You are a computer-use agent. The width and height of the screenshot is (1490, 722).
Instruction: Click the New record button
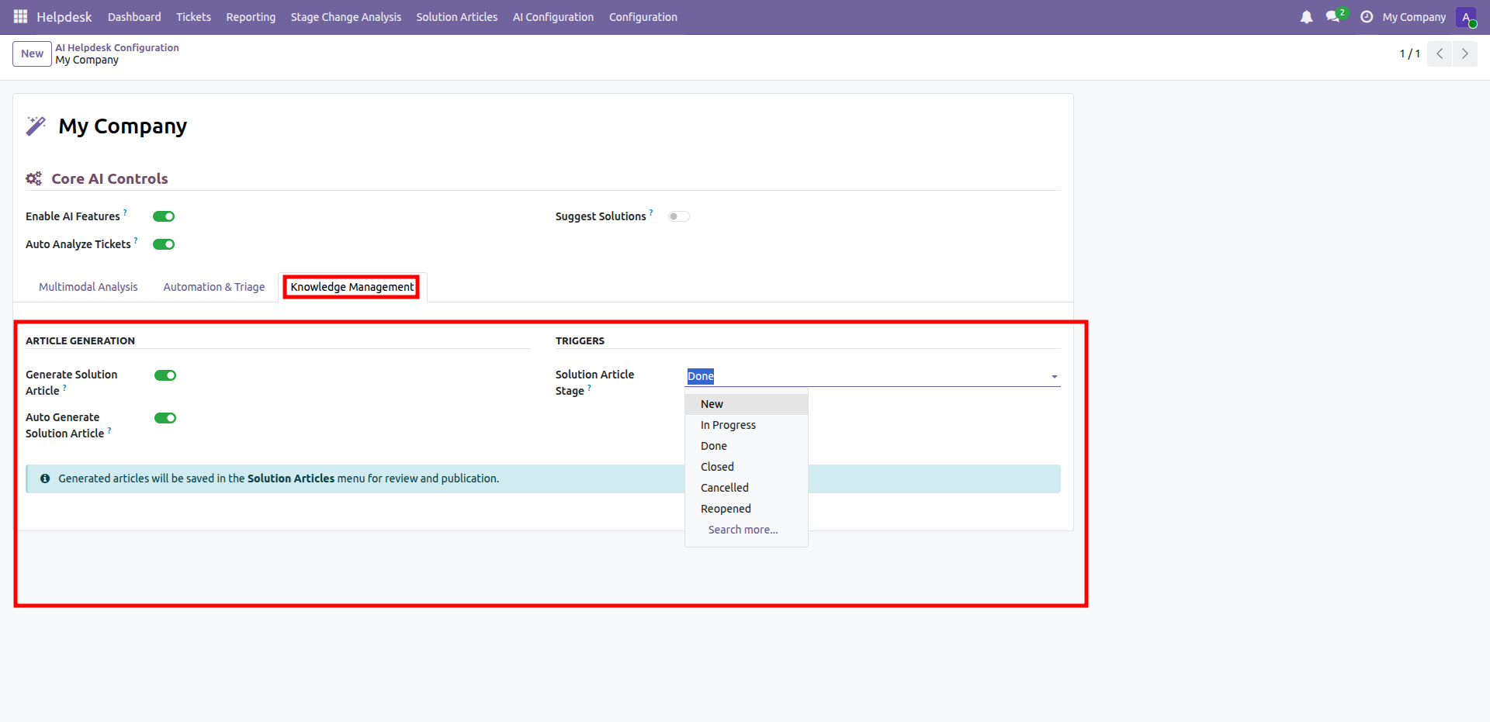[32, 54]
